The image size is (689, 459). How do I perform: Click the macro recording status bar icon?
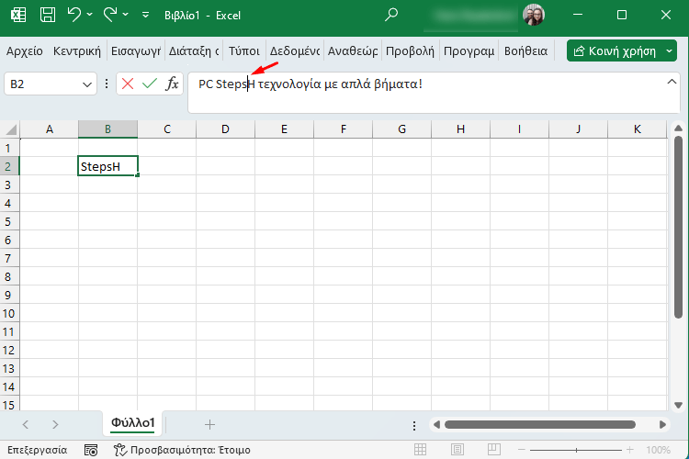click(91, 450)
